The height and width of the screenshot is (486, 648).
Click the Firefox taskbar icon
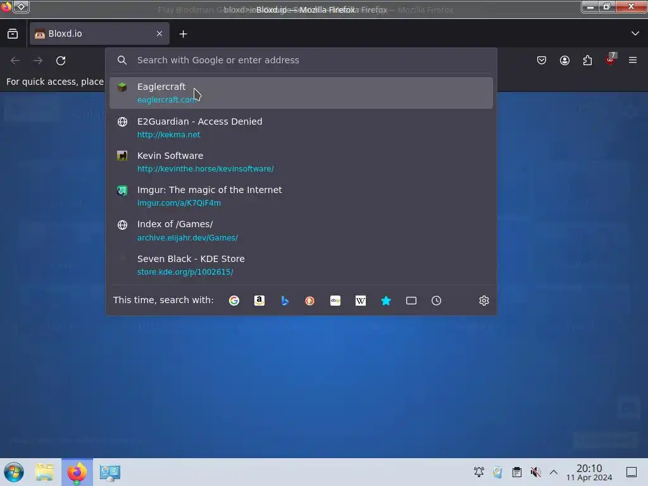(x=77, y=472)
